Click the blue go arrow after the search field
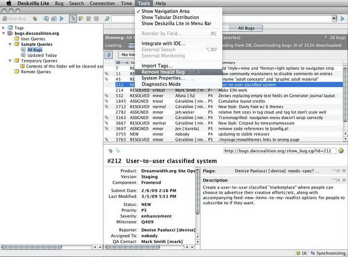This screenshot has width=348, height=257. 343,19
